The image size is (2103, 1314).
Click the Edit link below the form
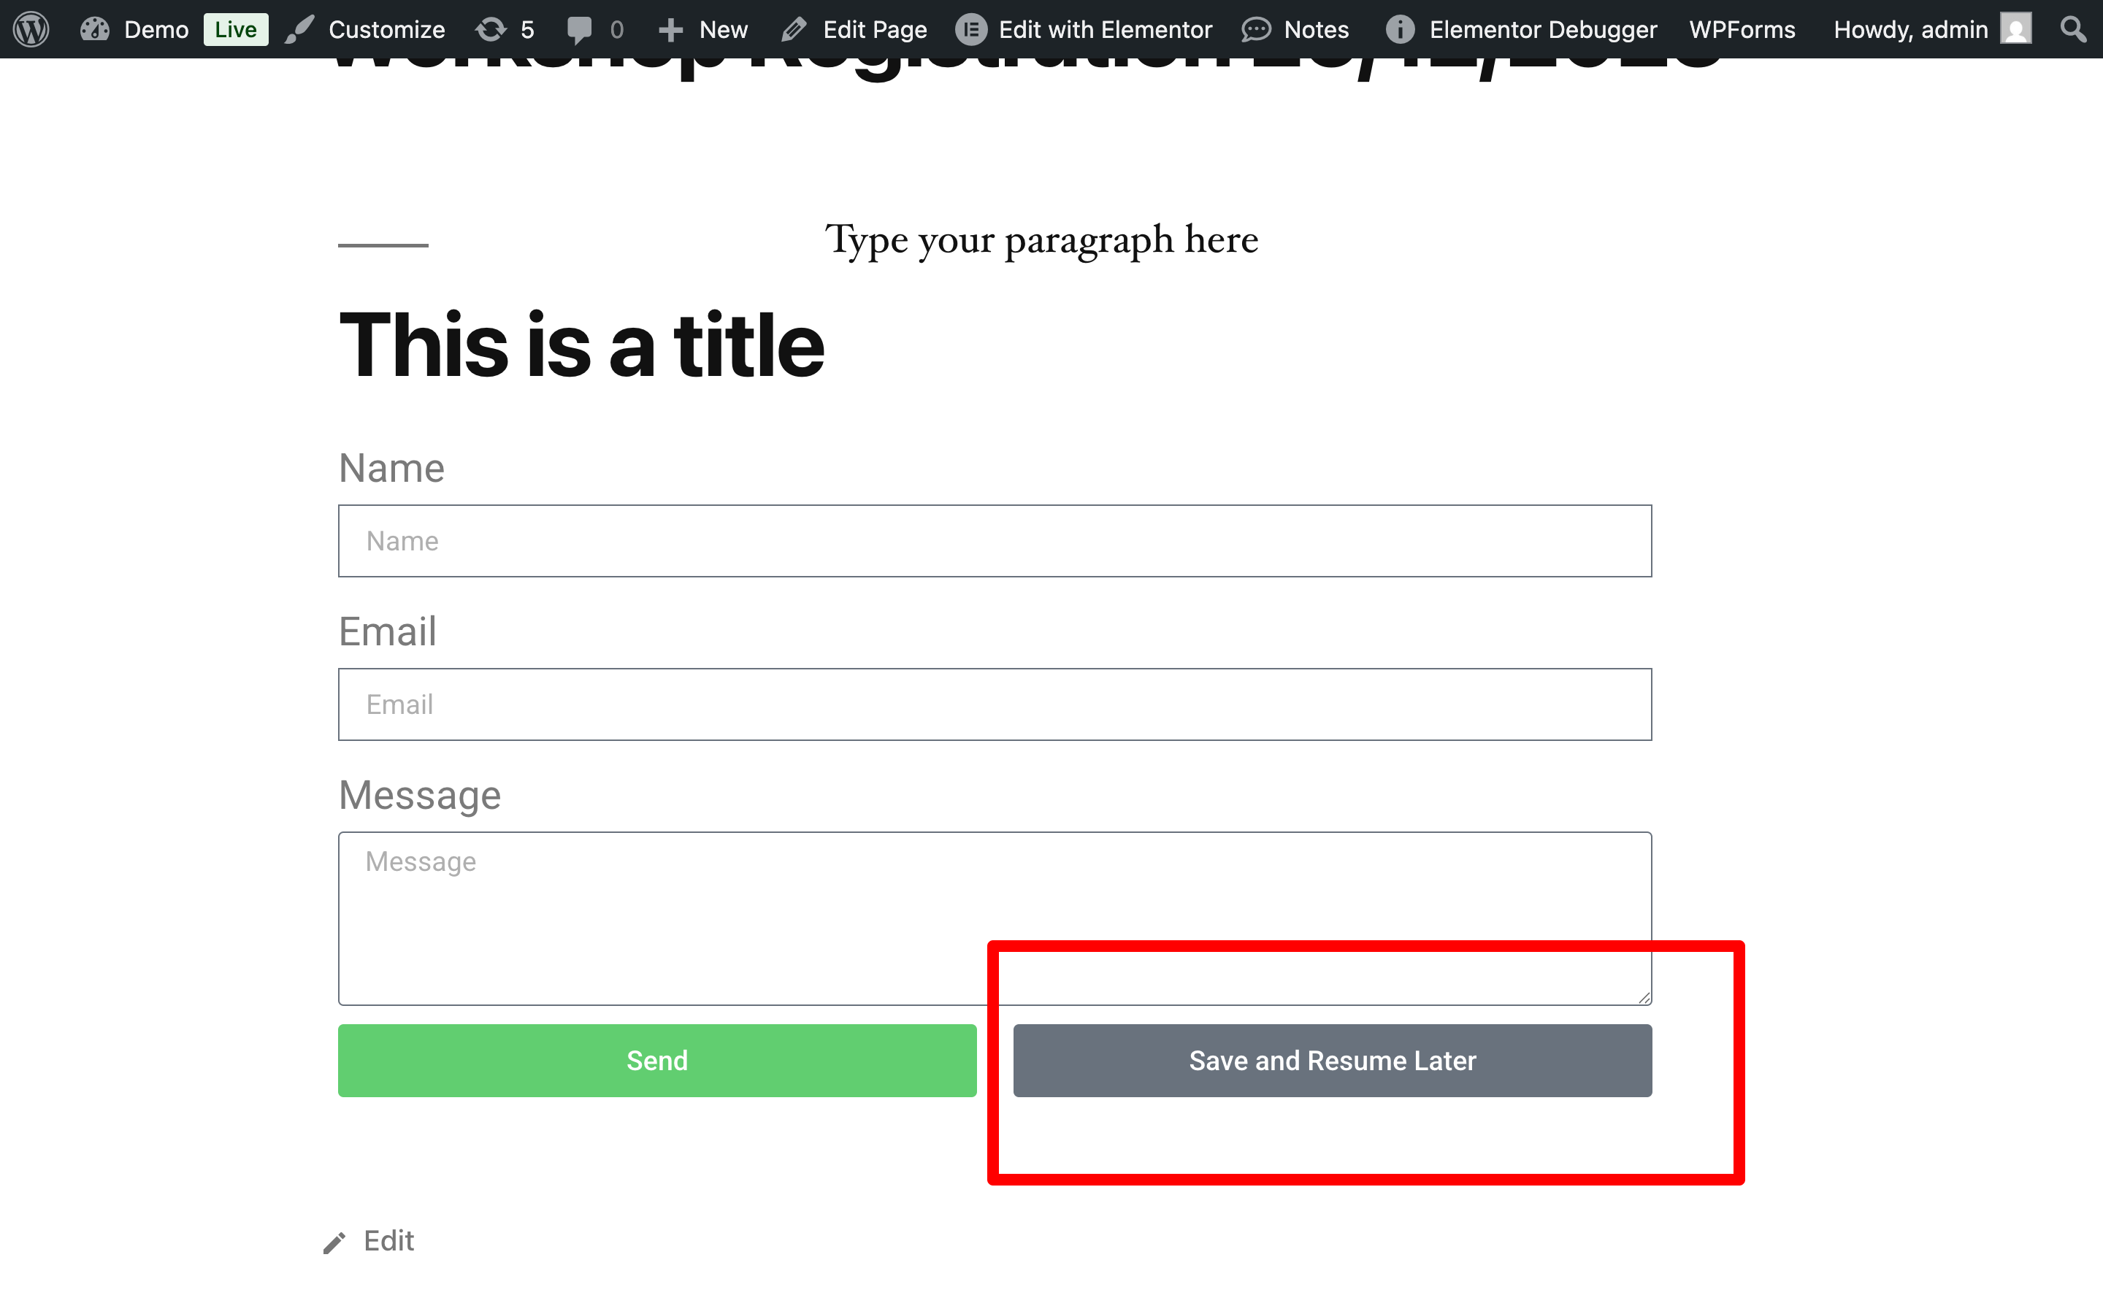(388, 1241)
